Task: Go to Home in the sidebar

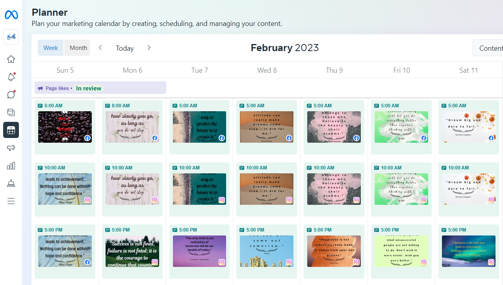Action: [x=11, y=59]
